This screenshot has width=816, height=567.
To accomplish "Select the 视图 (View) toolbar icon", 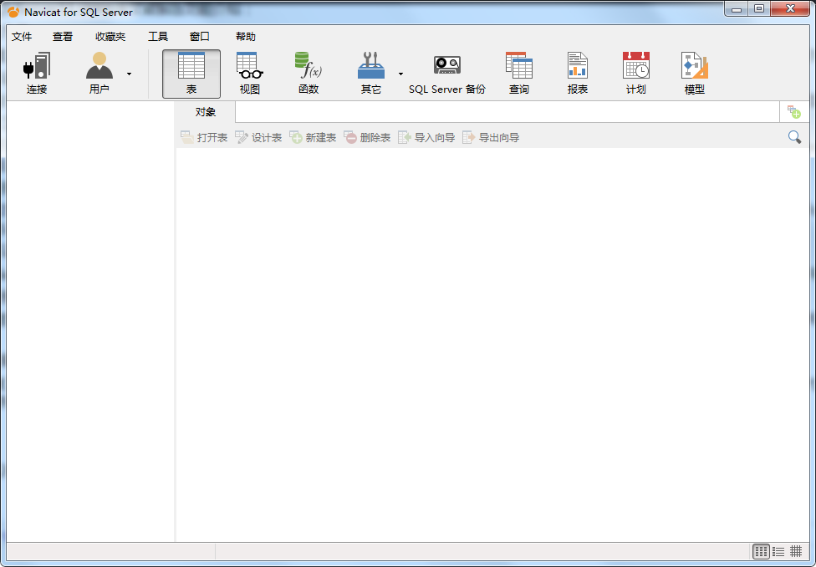I will (x=250, y=73).
